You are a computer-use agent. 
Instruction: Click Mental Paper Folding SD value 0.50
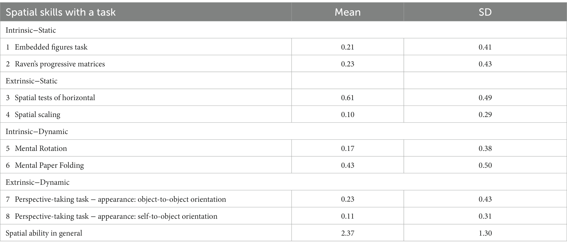pos(485,165)
